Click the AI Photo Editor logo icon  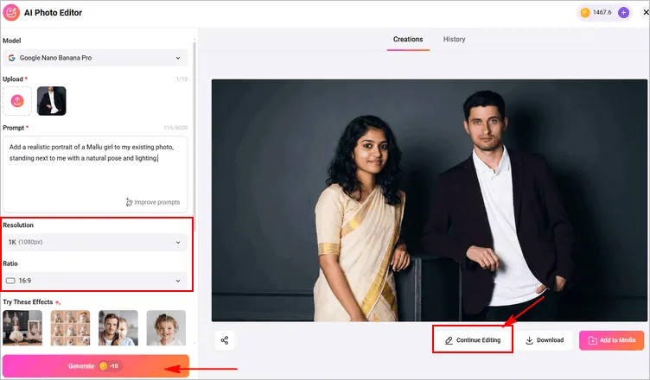11,12
